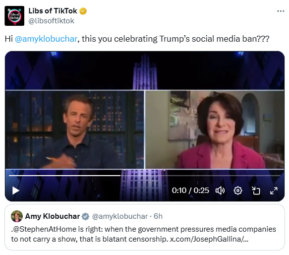Open the Libs of TikTok display name
Image resolution: width=289 pixels, height=255 pixels.
[53, 11]
